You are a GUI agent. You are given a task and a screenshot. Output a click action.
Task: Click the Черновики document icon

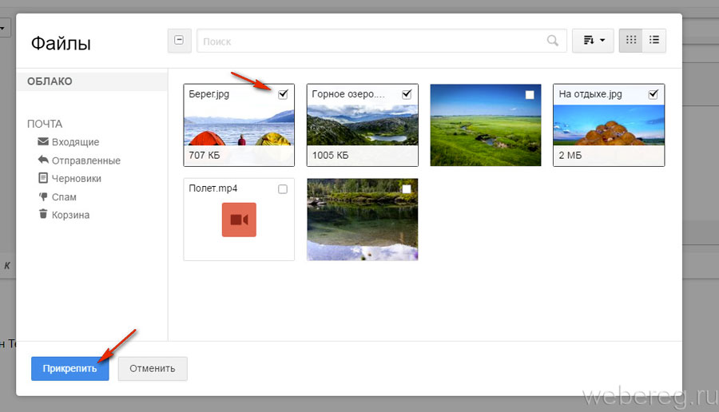pyautogui.click(x=43, y=178)
